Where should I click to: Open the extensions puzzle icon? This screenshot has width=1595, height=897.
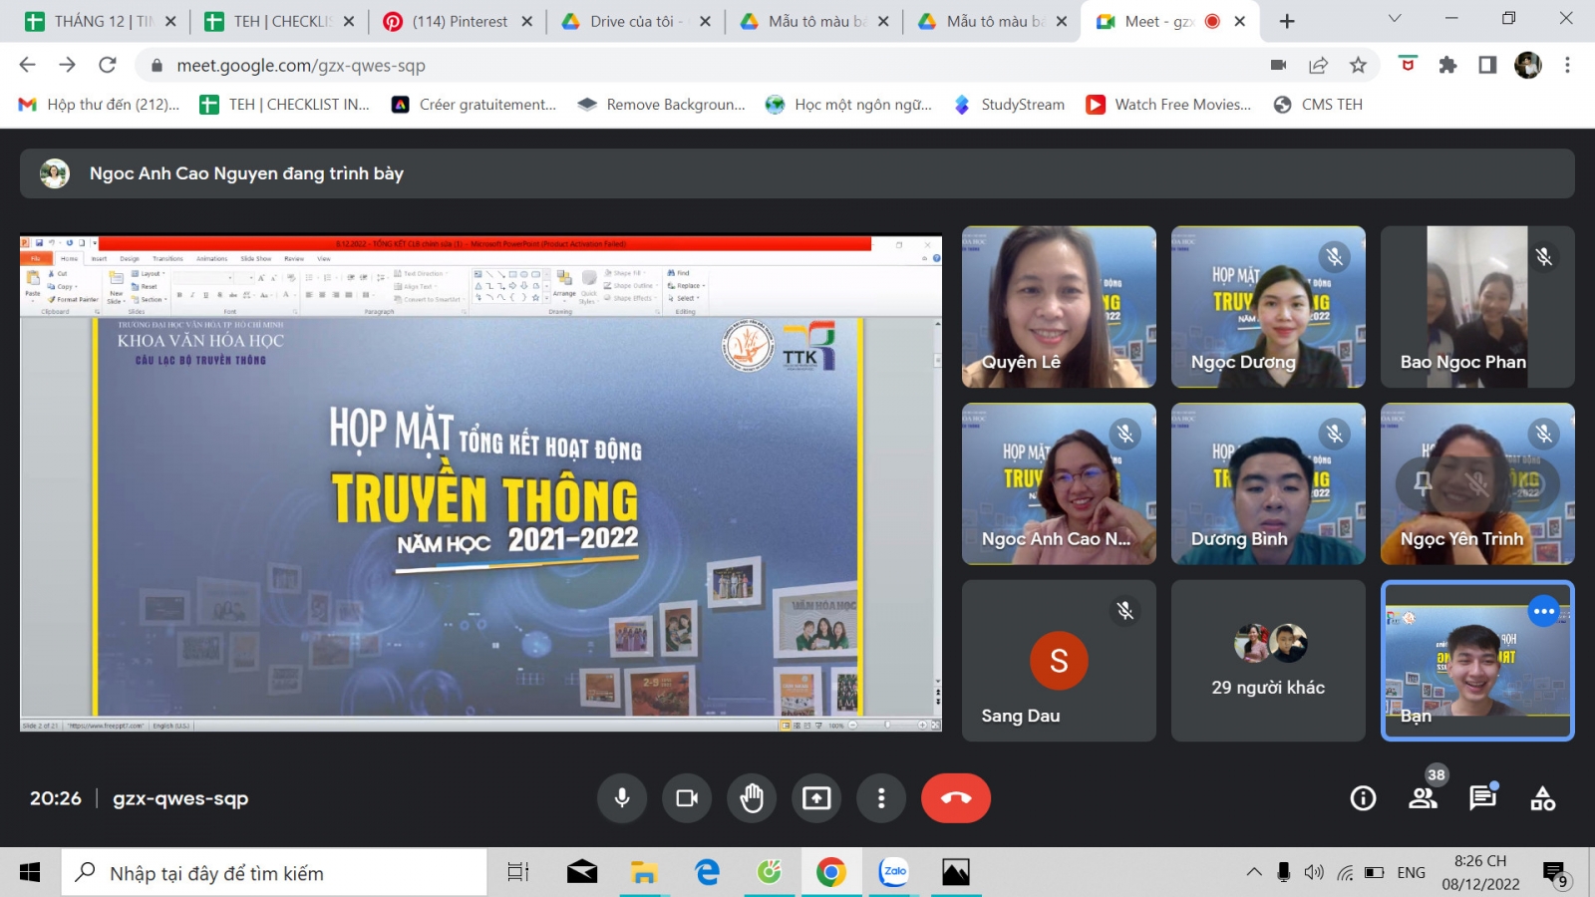[x=1447, y=65]
